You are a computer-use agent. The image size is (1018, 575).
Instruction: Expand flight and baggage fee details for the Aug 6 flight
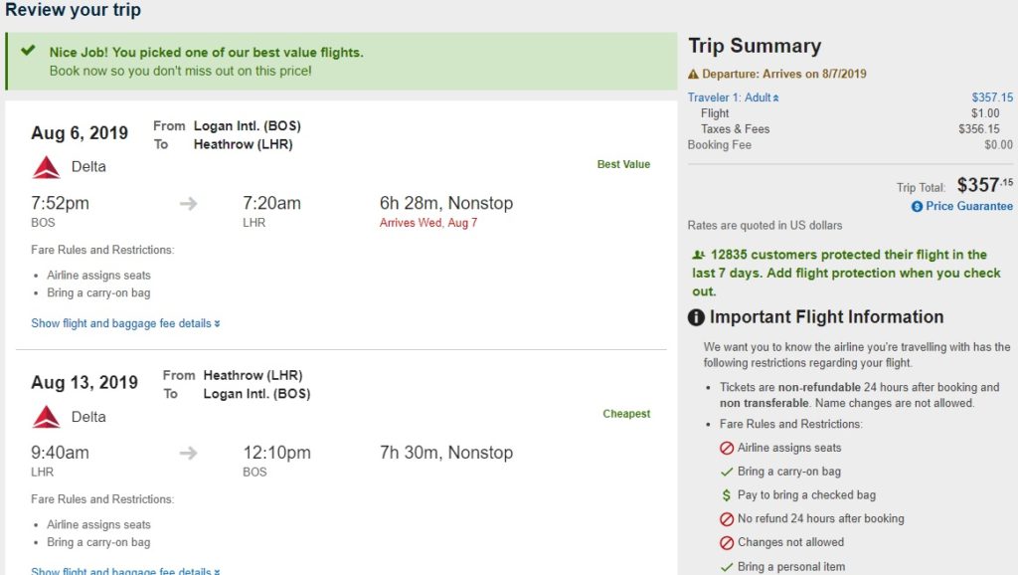[125, 323]
